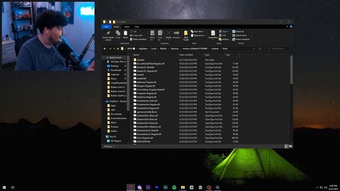Viewport: 340px width, 191px height.
Task: Click the Back navigation arrow
Action: tap(105, 49)
